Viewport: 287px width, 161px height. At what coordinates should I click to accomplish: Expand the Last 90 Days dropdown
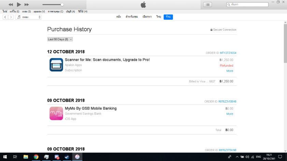[x=60, y=39]
